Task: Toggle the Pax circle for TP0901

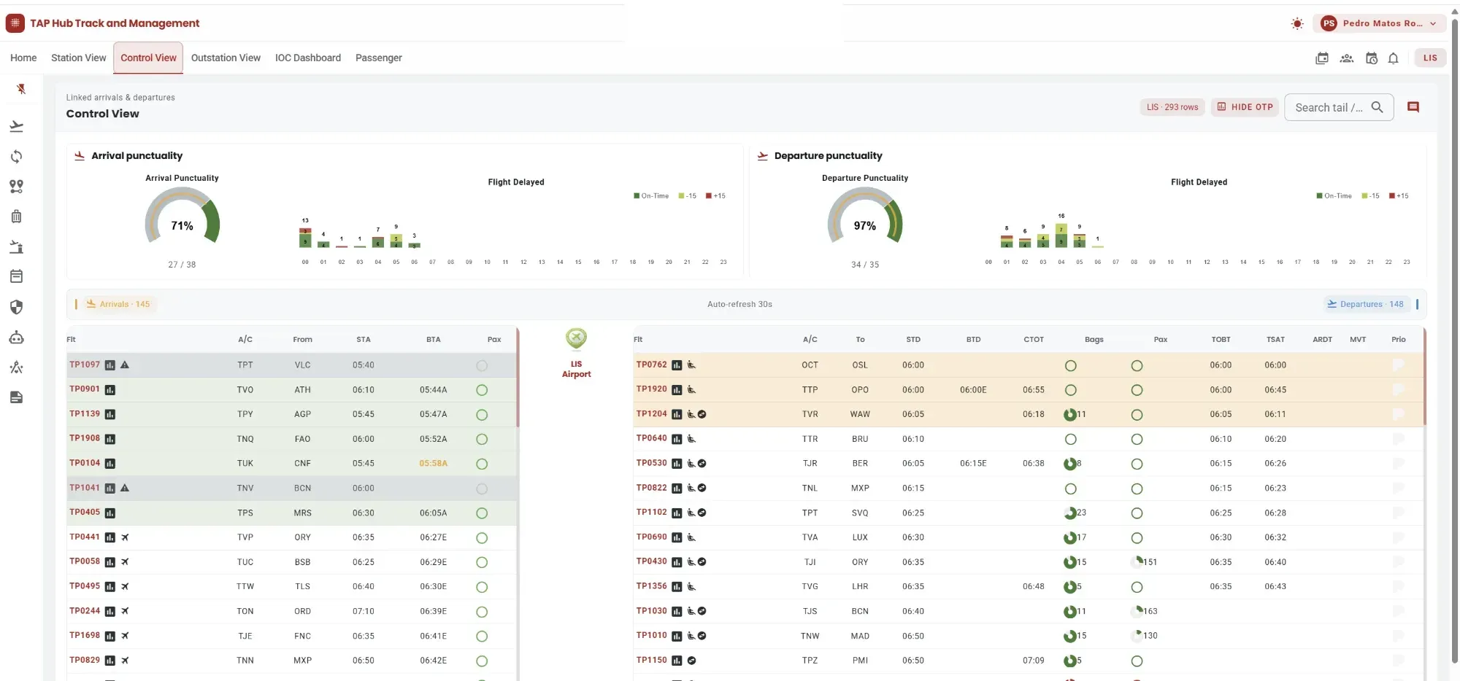Action: [482, 390]
